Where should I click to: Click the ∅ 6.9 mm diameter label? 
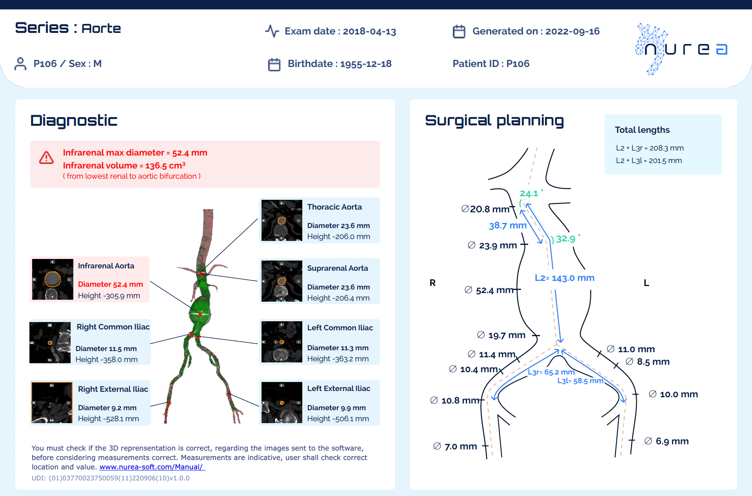click(x=667, y=442)
